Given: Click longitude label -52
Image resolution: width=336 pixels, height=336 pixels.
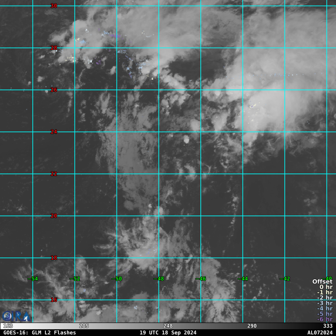Looking at the screenshot, I should [x=75, y=279].
